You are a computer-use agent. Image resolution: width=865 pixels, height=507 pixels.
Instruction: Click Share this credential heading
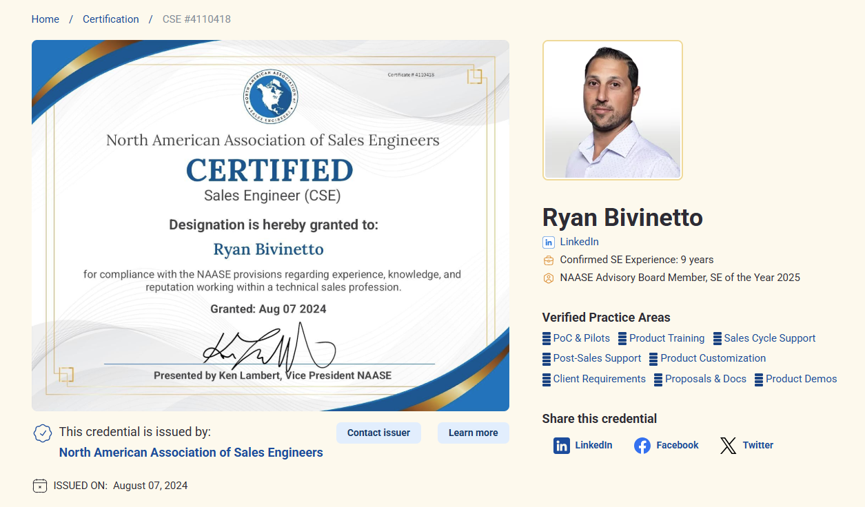(x=600, y=419)
